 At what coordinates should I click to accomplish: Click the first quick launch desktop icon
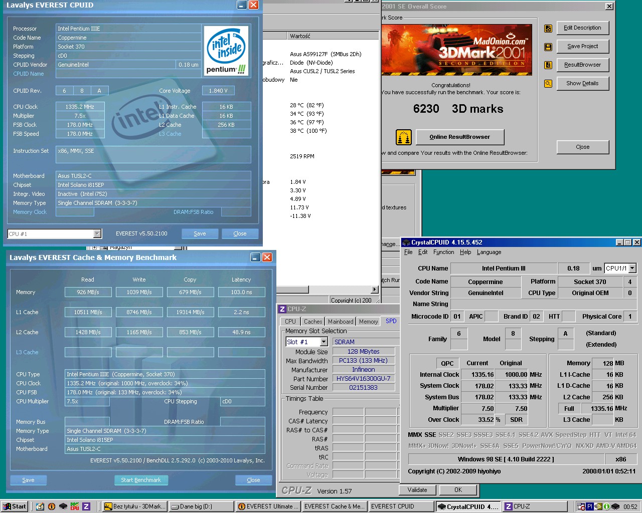click(40, 506)
